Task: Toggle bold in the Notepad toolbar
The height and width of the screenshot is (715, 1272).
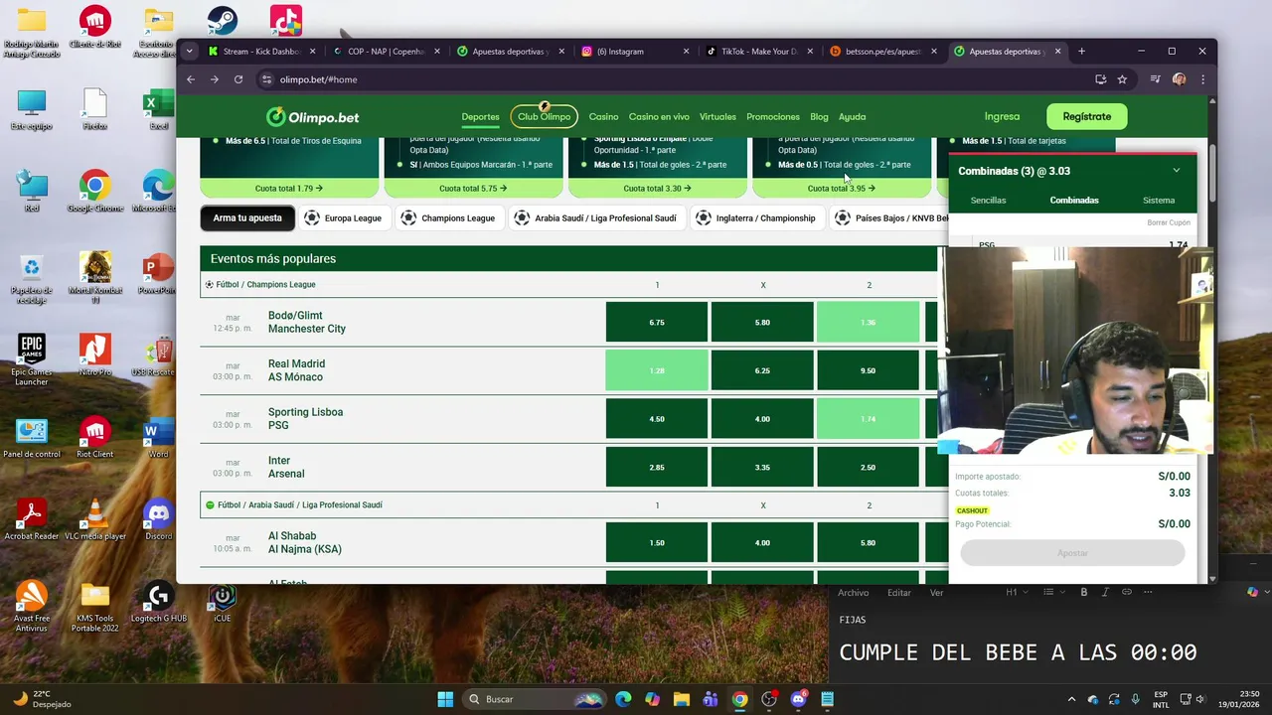Action: click(1083, 592)
